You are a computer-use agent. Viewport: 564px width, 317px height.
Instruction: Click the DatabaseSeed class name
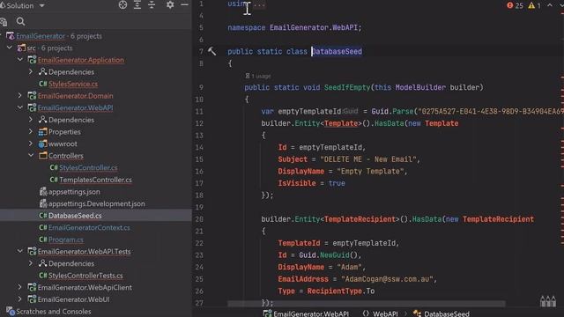coord(337,51)
